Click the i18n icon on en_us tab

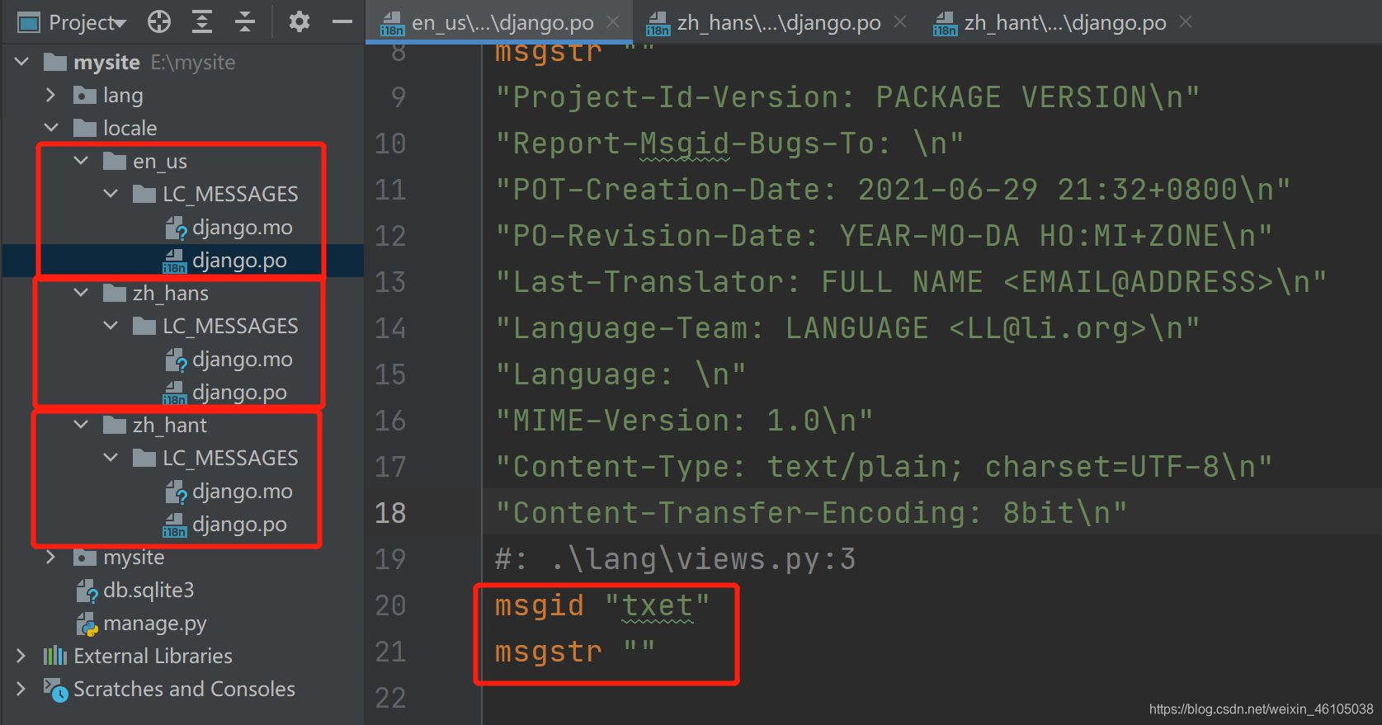[392, 24]
